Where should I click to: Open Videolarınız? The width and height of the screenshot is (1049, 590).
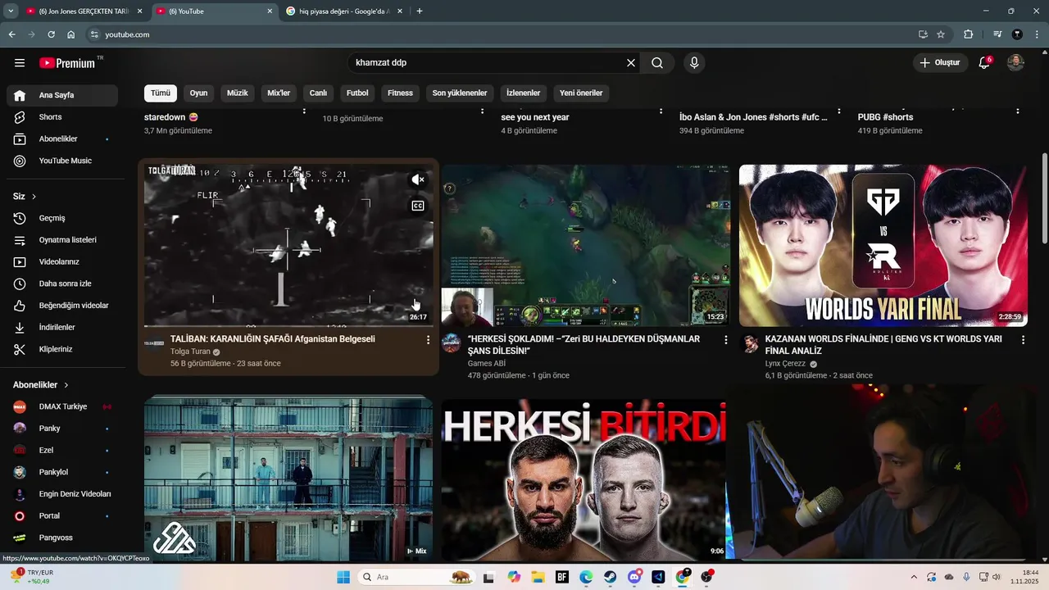pyautogui.click(x=62, y=262)
